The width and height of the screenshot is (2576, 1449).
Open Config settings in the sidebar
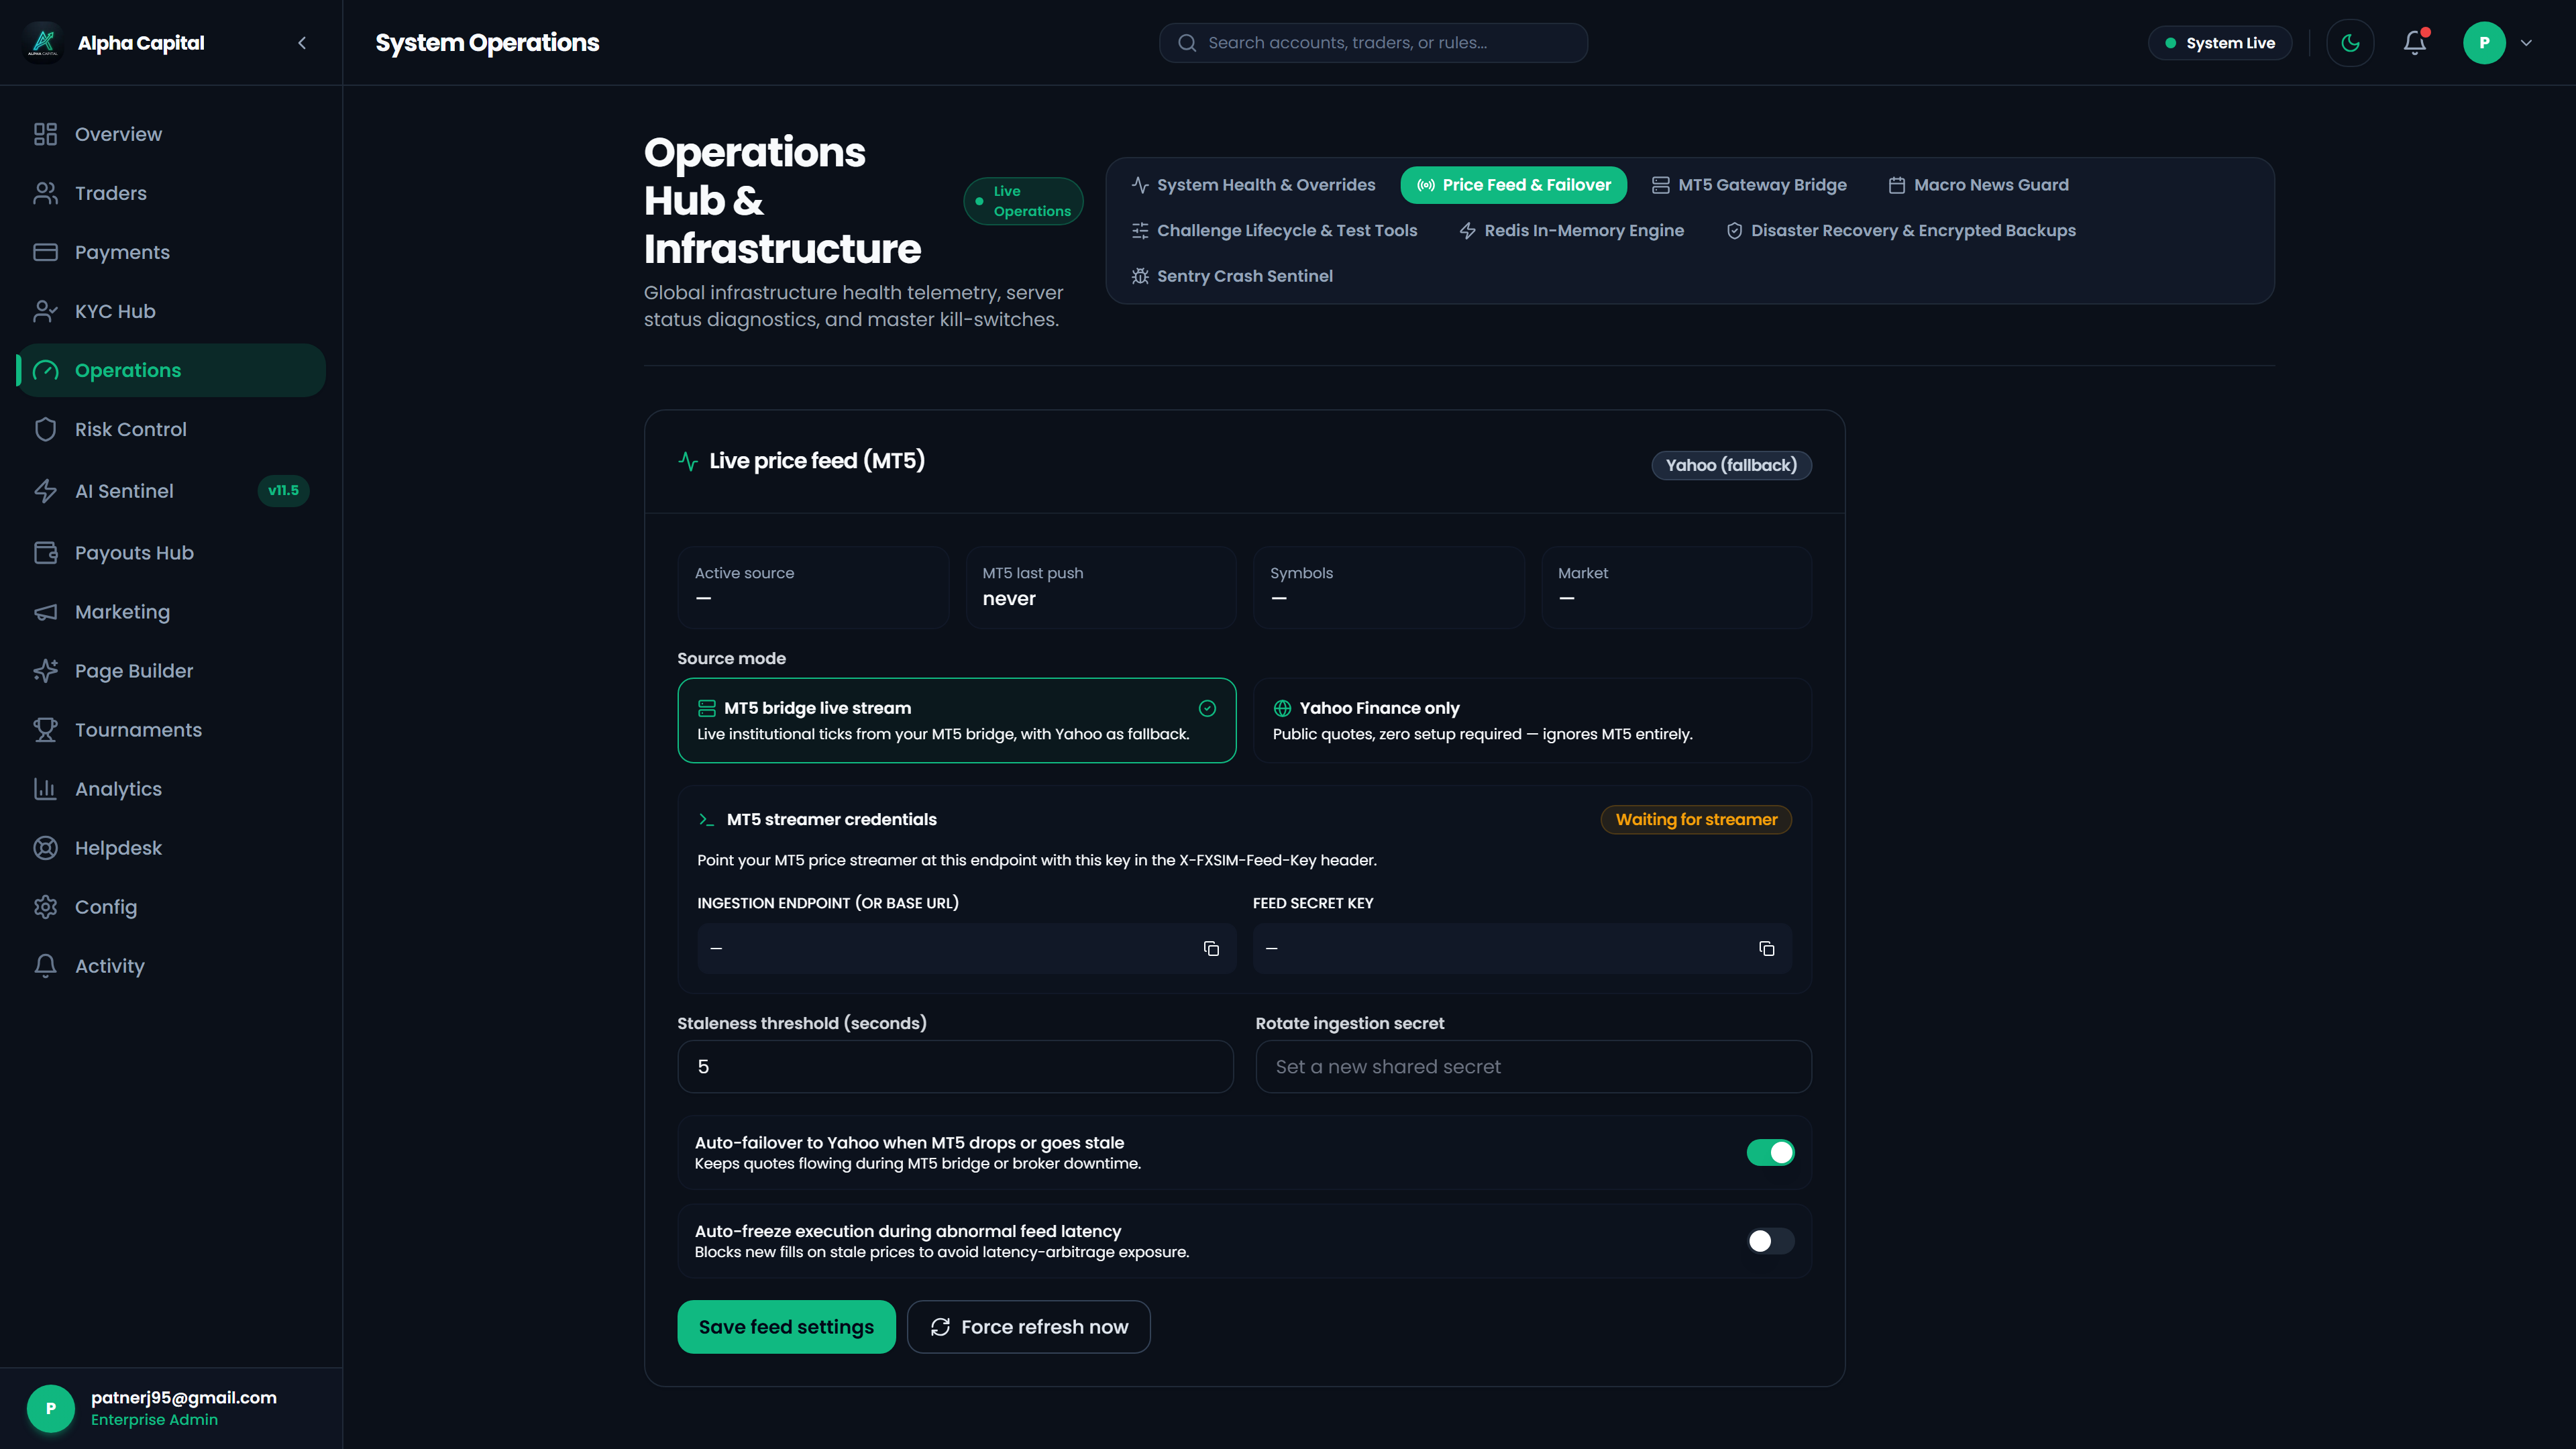click(x=171, y=907)
